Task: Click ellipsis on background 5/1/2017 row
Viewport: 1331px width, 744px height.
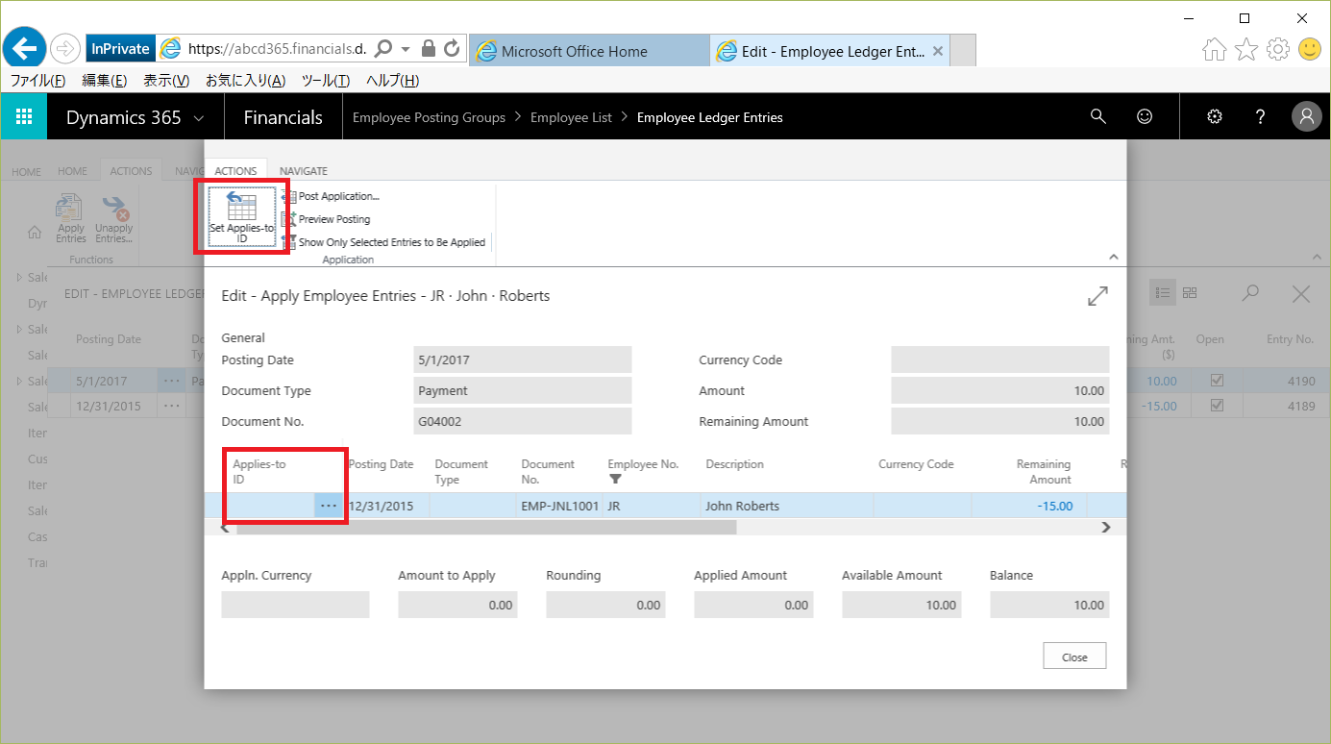Action: 171,380
